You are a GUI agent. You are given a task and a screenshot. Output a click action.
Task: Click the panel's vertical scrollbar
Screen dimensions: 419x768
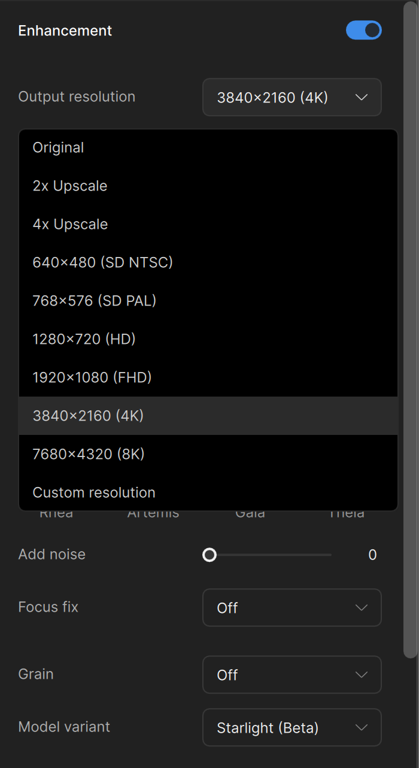[x=410, y=329]
